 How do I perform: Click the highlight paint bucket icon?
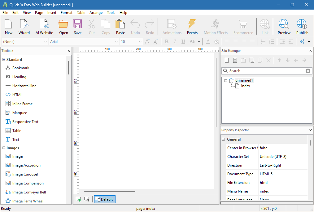216,41
